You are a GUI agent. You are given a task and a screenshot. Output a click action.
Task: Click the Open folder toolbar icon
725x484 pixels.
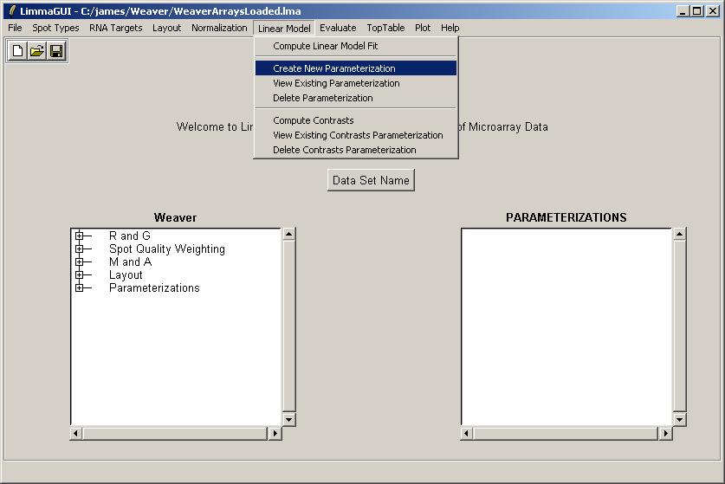(x=37, y=51)
